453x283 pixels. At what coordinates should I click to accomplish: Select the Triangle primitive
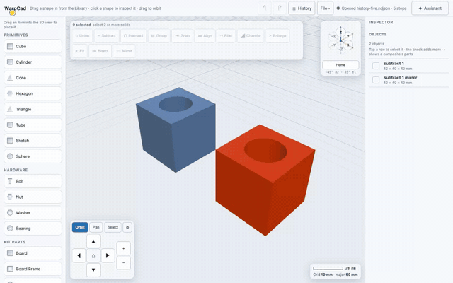(x=33, y=109)
